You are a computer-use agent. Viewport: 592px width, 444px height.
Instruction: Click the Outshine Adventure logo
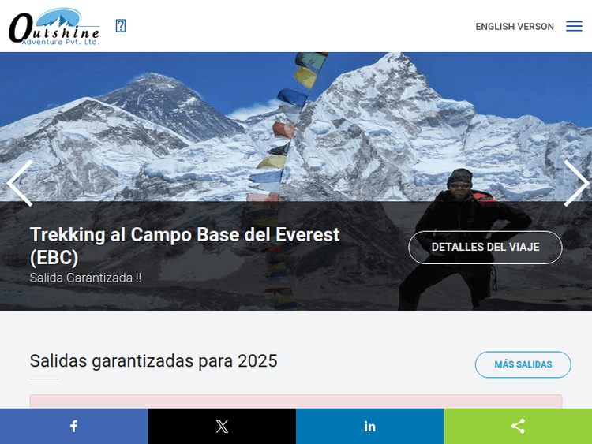pos(54,26)
